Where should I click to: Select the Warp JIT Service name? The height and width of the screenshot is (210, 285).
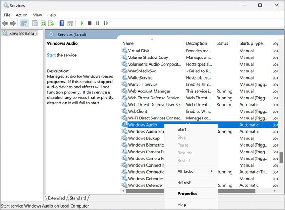[x=143, y=84]
